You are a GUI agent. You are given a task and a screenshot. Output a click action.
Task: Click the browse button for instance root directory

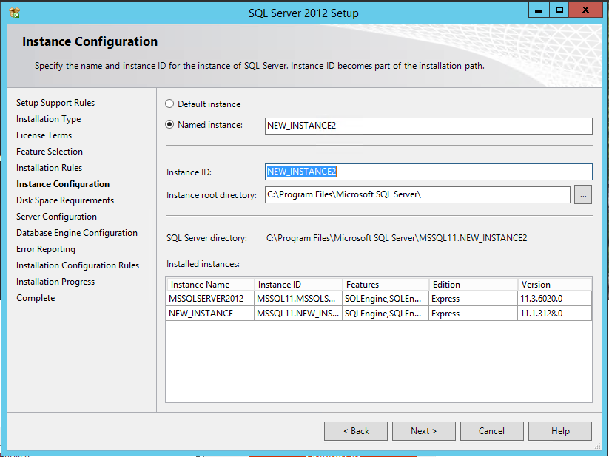pos(583,195)
